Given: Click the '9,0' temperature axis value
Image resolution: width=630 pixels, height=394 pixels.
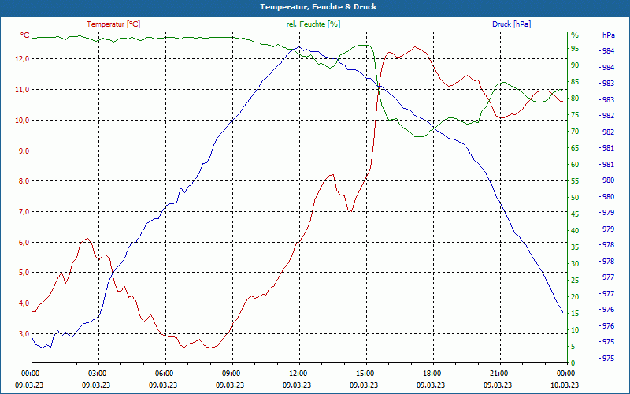Looking at the screenshot, I should 24,151.
